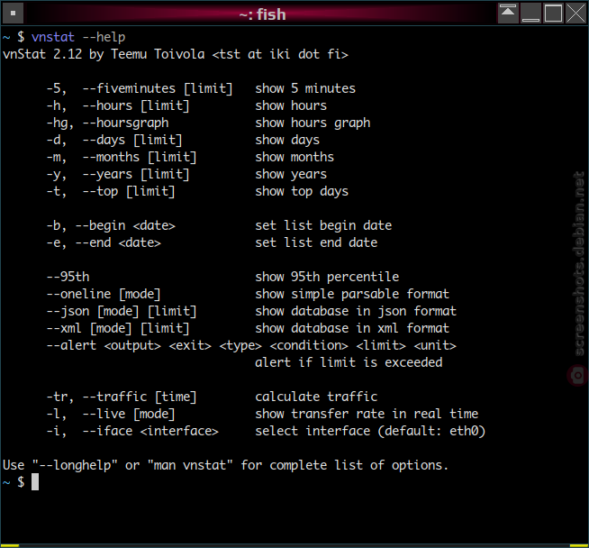The height and width of the screenshot is (548, 589).
Task: Maximize the fish terminal window
Action: click(553, 14)
